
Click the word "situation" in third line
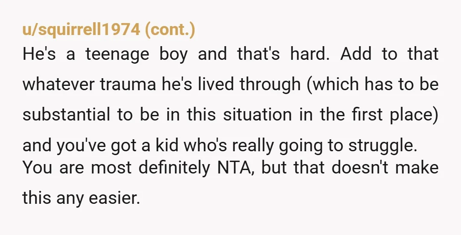pyautogui.click(x=257, y=115)
